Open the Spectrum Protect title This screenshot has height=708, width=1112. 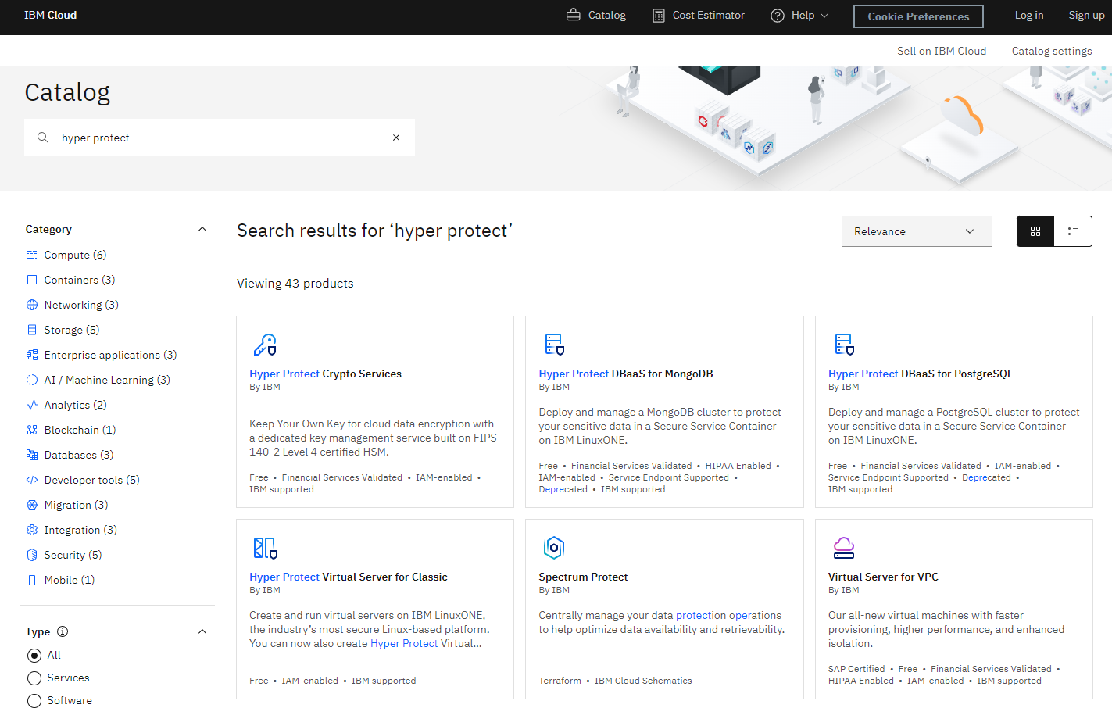(583, 577)
